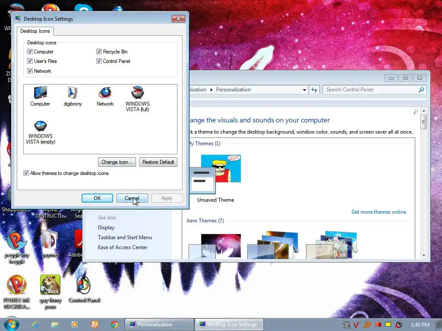
Task: Click the search magnifier icon in Control Panel
Action: [x=421, y=90]
